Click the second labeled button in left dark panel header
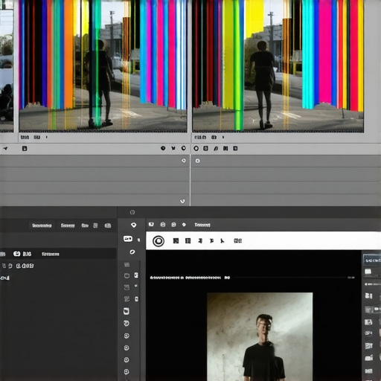Image resolution: width=381 pixels, height=381 pixels. pyautogui.click(x=68, y=225)
